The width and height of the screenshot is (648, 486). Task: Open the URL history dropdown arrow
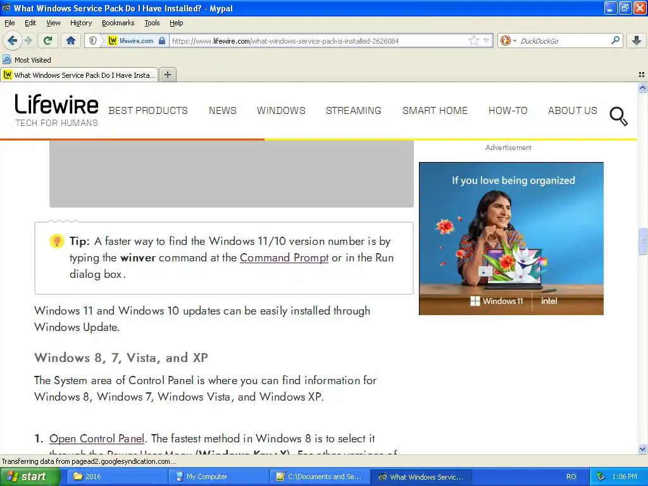487,40
